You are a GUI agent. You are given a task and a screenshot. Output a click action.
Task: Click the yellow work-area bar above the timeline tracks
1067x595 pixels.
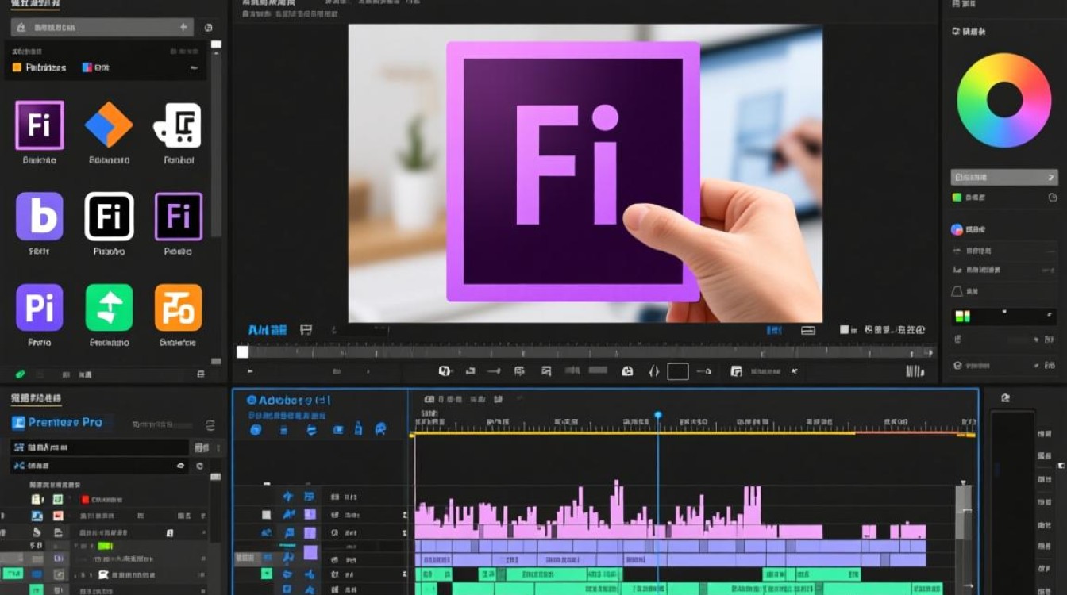[x=633, y=433]
